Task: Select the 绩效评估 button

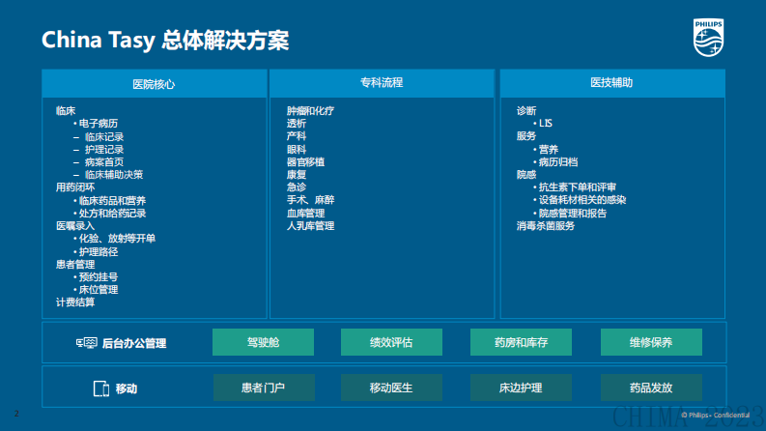Action: point(391,342)
